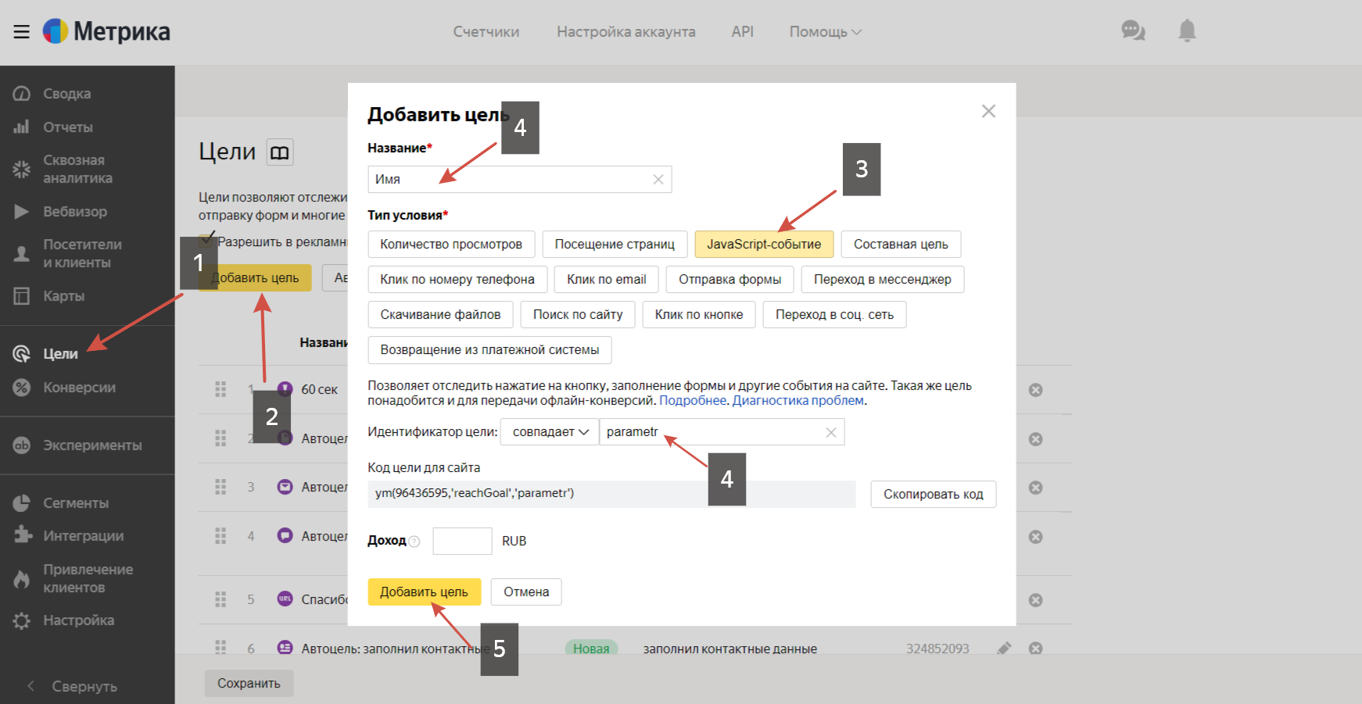
Task: Select Отправка формы condition type
Action: point(729,279)
